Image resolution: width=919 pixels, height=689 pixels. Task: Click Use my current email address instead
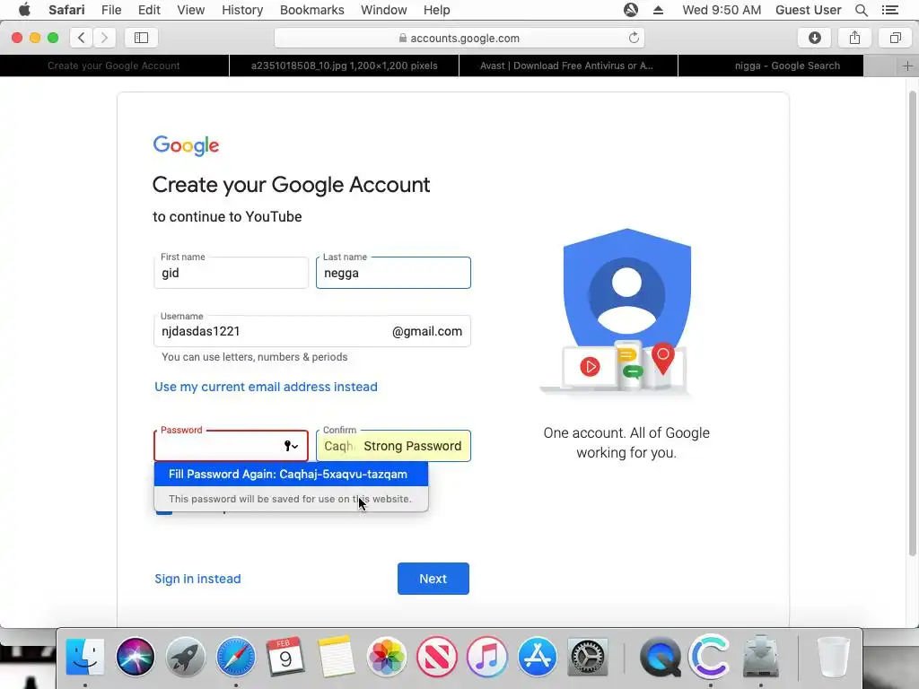pyautogui.click(x=266, y=387)
